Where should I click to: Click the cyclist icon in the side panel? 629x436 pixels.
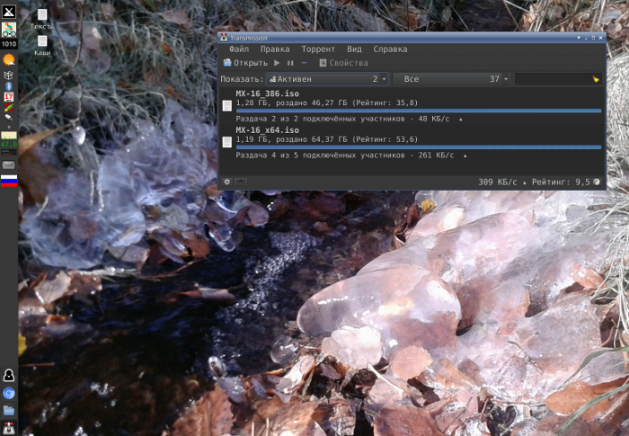click(9, 30)
